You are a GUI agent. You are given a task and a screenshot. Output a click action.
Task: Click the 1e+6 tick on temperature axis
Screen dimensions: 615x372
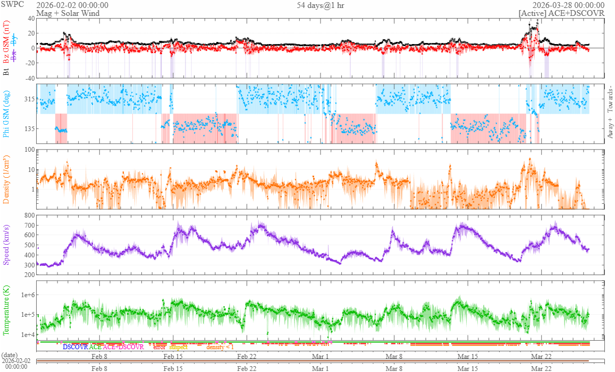pyautogui.click(x=28, y=295)
